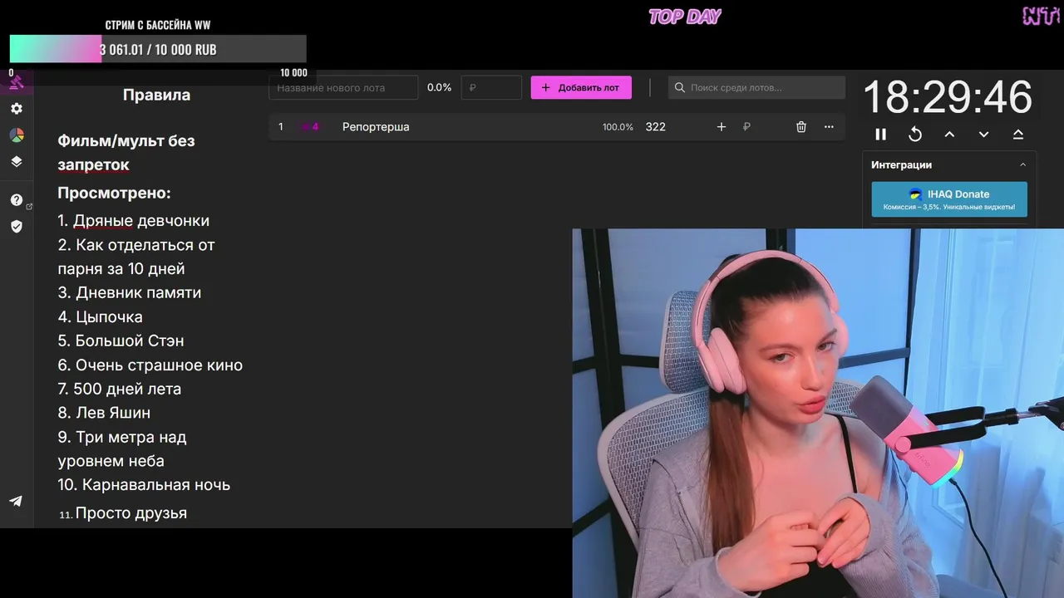Click the 18:29:46 timer display

pos(948,98)
